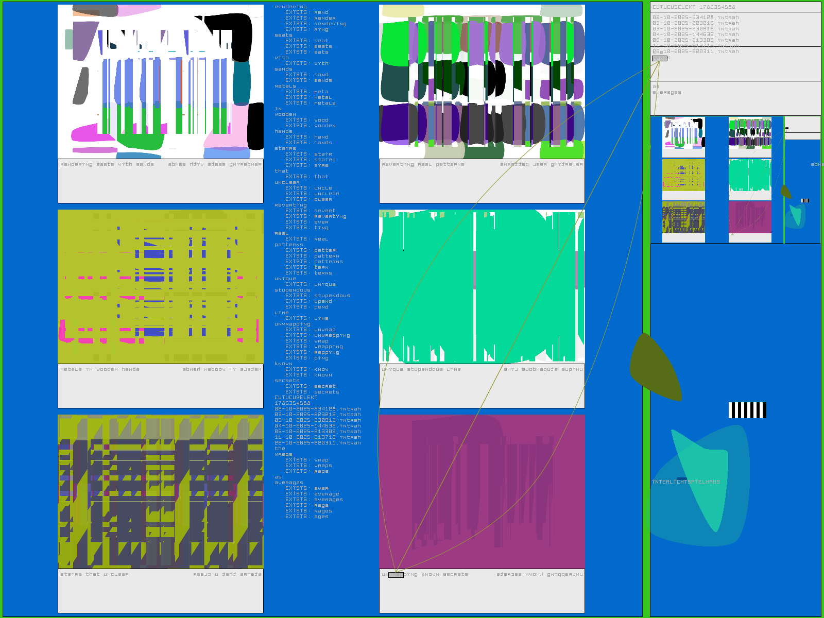This screenshot has width=824, height=618.
Task: Click the 'rendering' heading in the word list
Action: click(290, 7)
